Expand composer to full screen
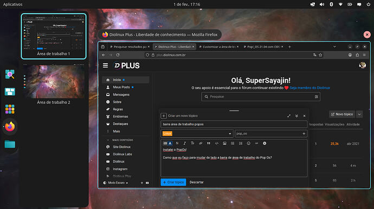 pyautogui.click(x=289, y=116)
